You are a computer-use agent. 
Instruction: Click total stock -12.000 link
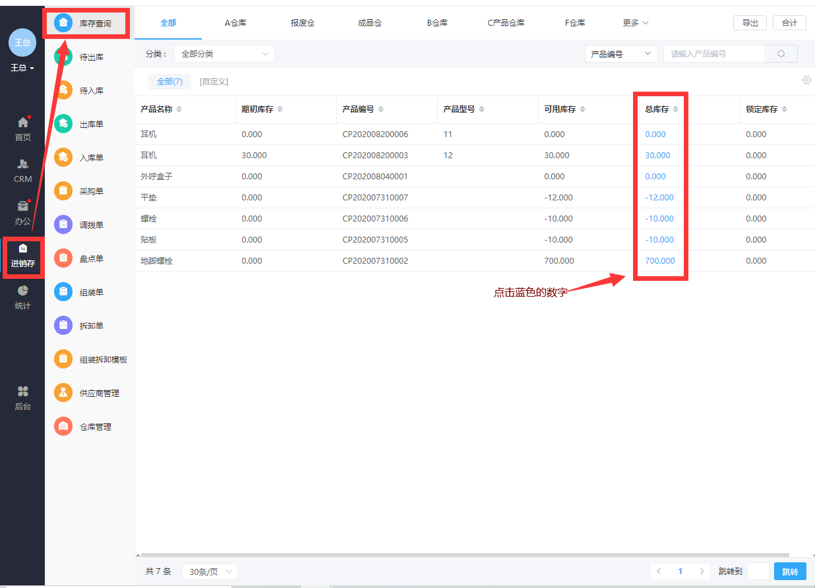click(659, 198)
